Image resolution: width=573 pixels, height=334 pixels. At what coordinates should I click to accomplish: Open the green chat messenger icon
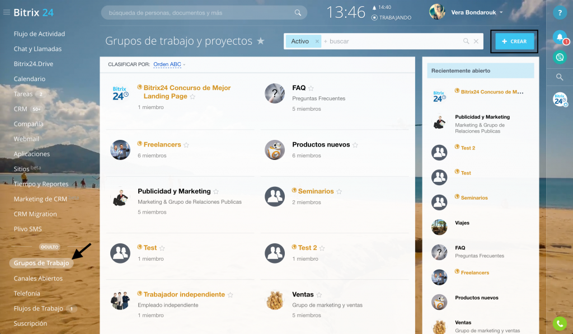tap(560, 57)
